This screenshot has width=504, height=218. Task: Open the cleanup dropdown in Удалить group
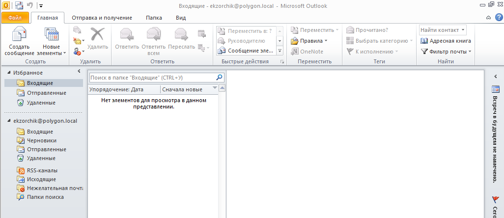(79, 41)
